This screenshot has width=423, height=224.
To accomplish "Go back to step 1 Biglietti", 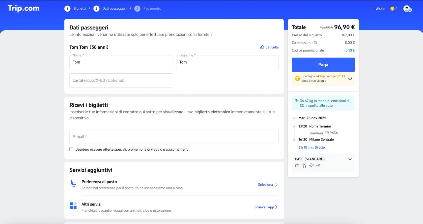I will point(75,9).
